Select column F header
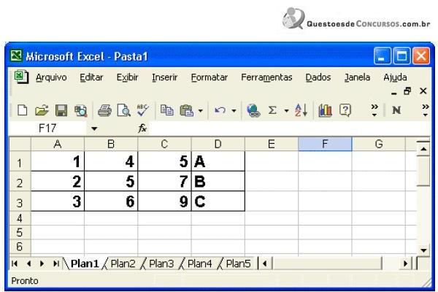Viewport: 438px width, 292px height. click(x=325, y=145)
